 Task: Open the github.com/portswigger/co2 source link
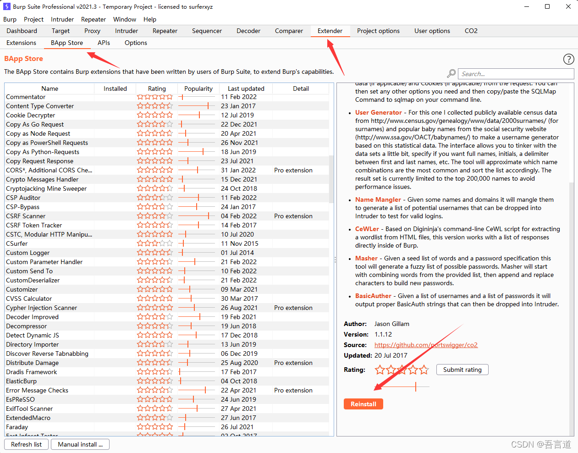(x=426, y=345)
